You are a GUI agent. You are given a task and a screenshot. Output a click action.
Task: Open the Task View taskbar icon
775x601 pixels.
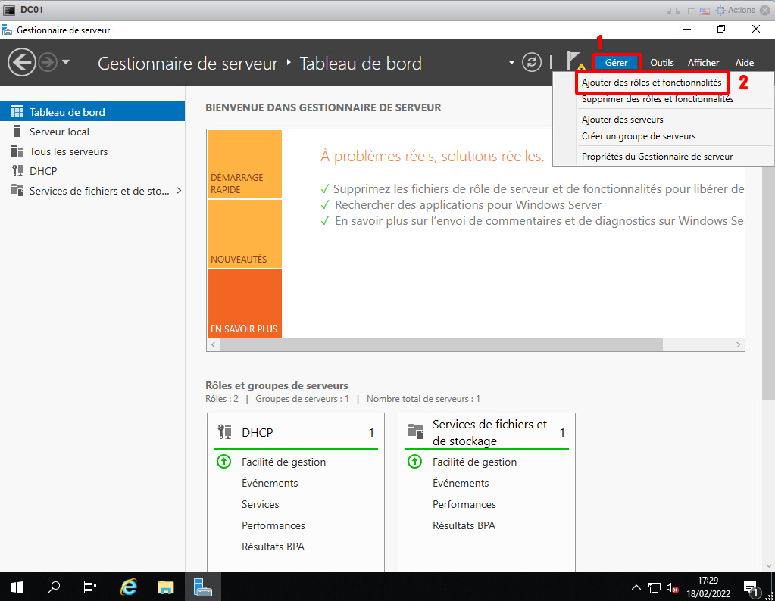pyautogui.click(x=90, y=587)
